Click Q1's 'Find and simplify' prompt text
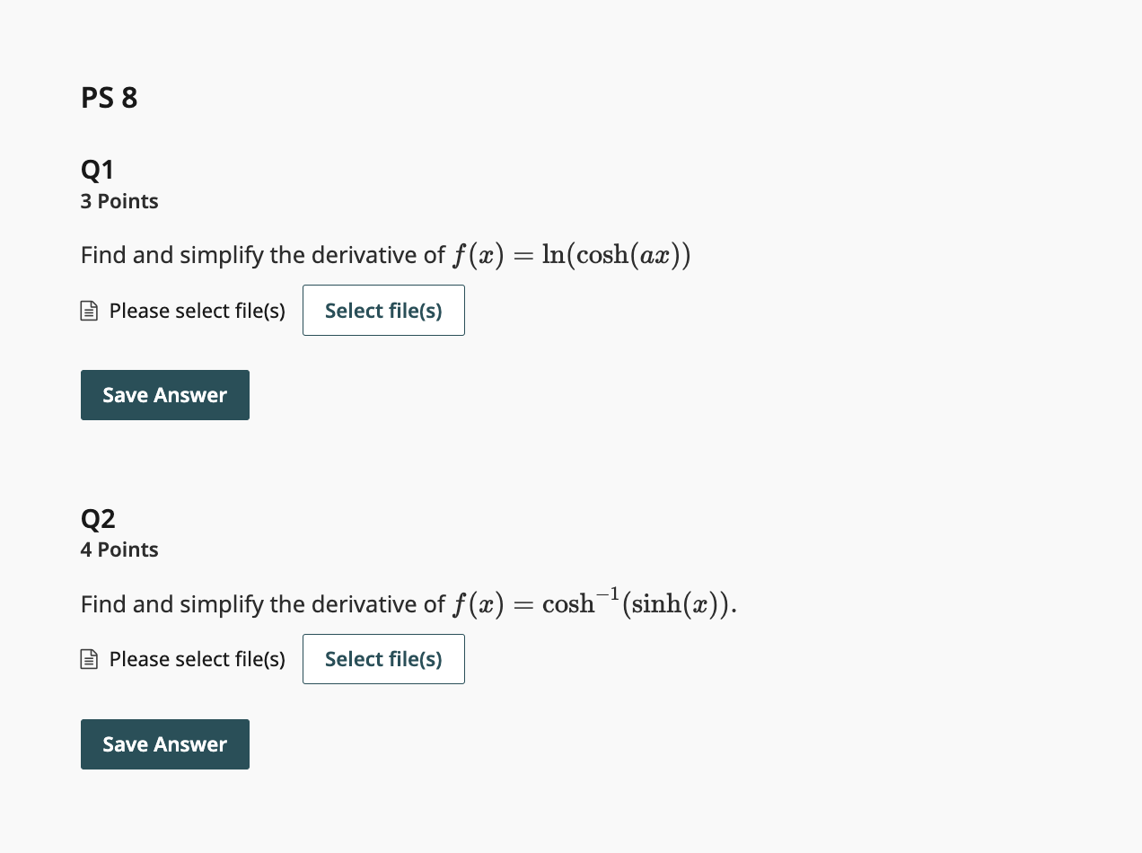 (x=262, y=256)
